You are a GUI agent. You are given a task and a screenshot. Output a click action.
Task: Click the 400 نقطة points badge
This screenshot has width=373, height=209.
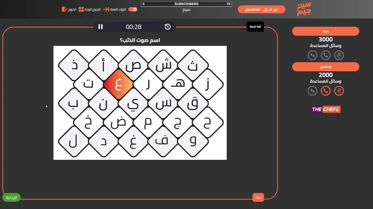pyautogui.click(x=255, y=27)
